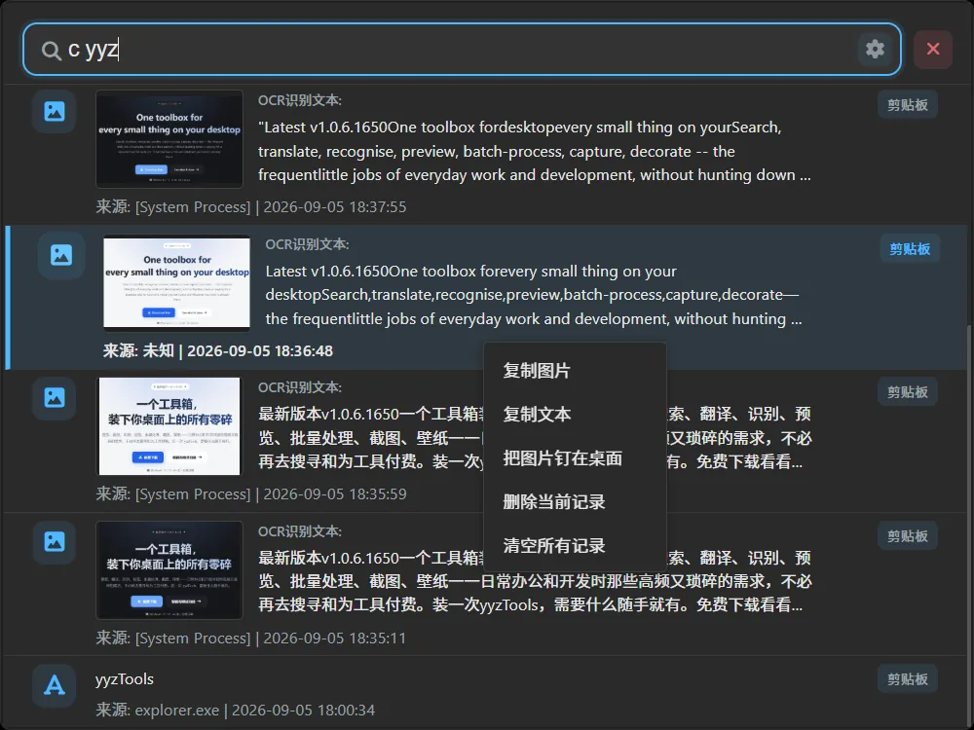The image size is (974, 730).
Task: Click source line 'explorer.exe | 2026-09-05 18:00:34'
Action: pos(236,710)
